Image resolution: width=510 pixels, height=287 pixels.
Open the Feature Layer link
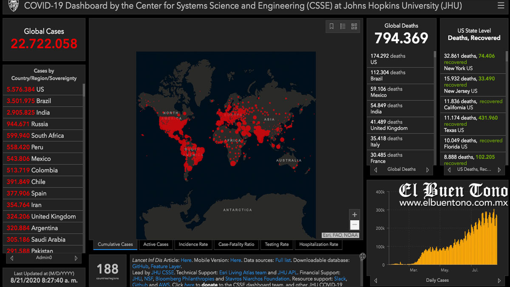166,267
